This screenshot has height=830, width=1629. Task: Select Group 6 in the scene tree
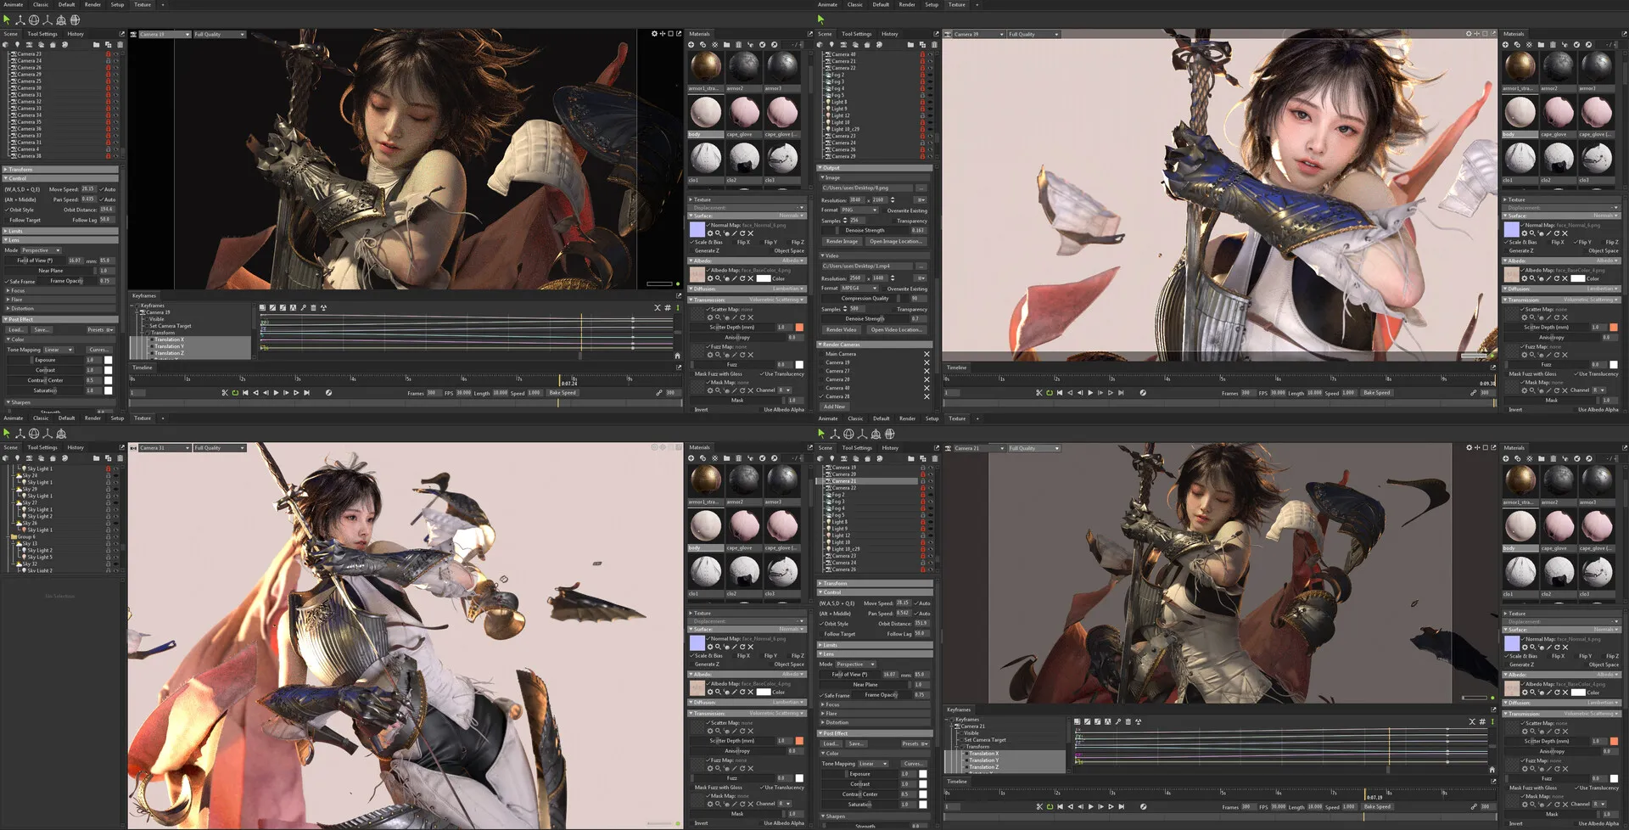coord(25,536)
